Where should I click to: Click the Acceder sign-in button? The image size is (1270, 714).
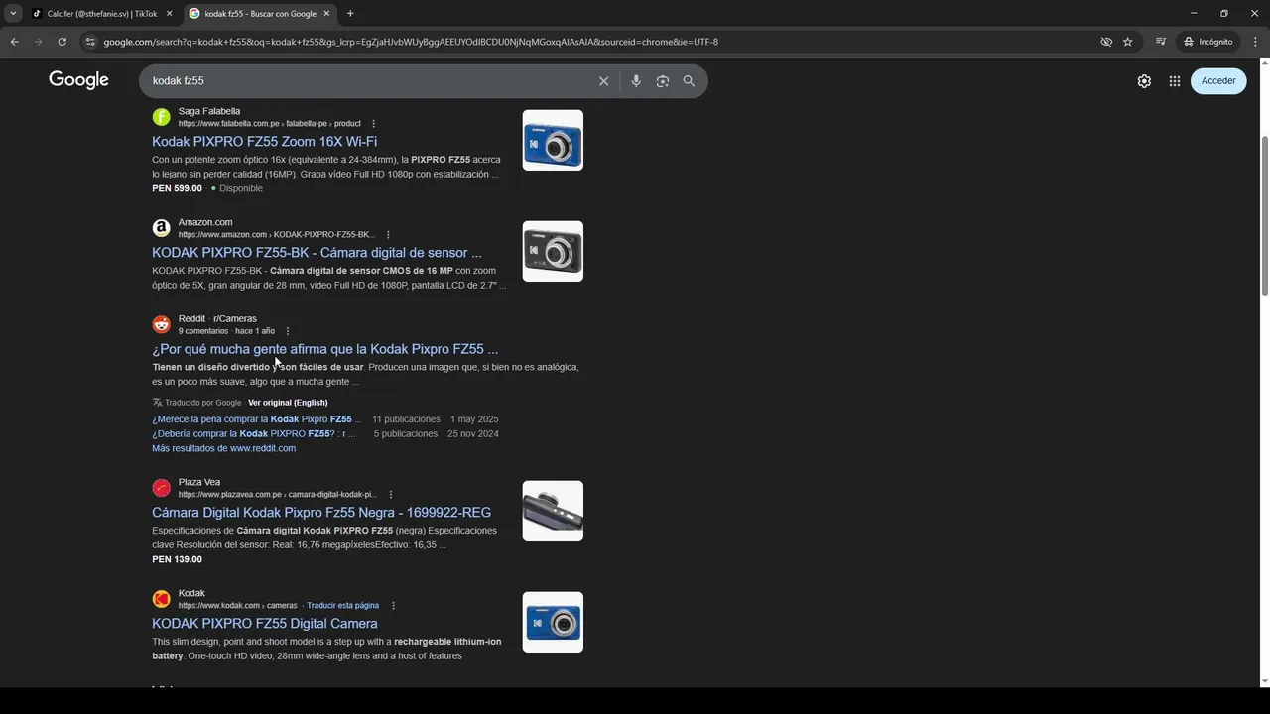[x=1218, y=81]
